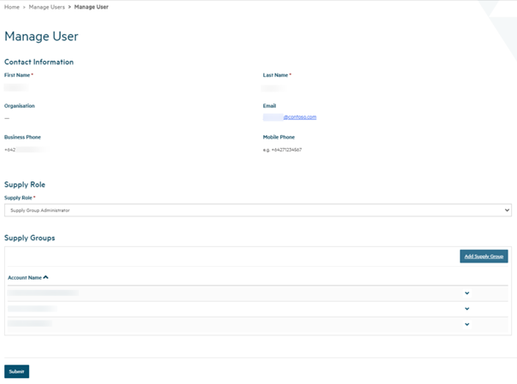Select the first account name in the table
The height and width of the screenshot is (384, 517).
pos(43,293)
